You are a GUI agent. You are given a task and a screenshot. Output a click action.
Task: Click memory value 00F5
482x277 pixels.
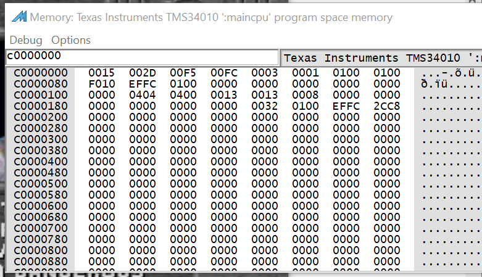pyautogui.click(x=183, y=73)
